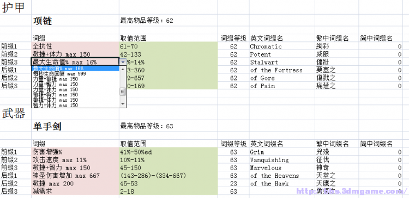
Task: Select 力量+体力 max 150 list entry
Action: 76,90
